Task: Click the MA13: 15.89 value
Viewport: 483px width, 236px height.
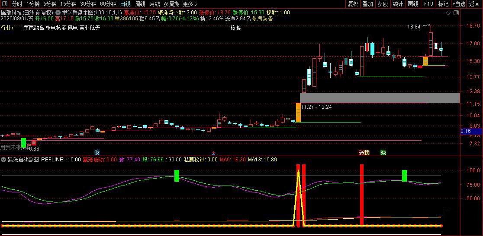Action: click(262, 160)
